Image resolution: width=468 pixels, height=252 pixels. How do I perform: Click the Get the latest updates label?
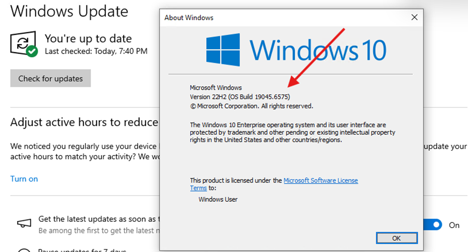pyautogui.click(x=96, y=219)
